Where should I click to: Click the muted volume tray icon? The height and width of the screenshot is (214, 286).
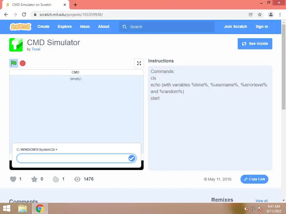coord(246,209)
